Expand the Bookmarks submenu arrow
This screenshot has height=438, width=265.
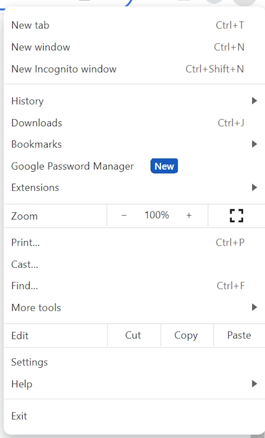pos(254,144)
